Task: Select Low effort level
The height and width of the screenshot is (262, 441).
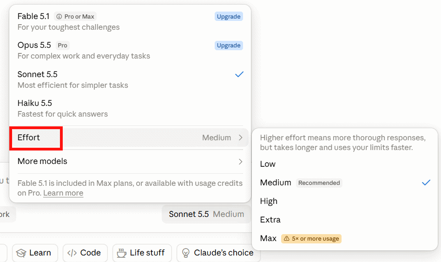Action: tap(345, 164)
